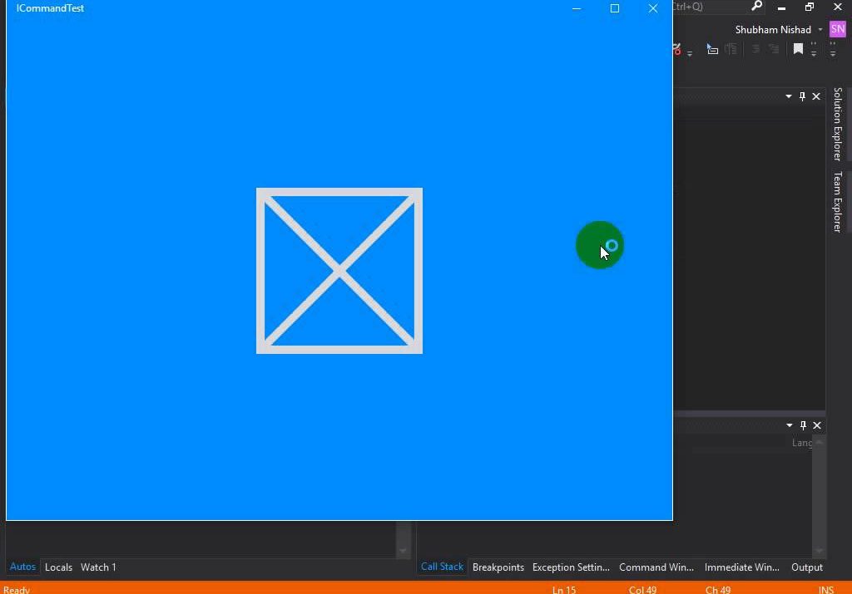Close the upper right docked panel

pos(816,96)
